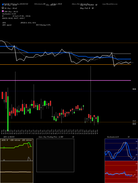This screenshot has width=138, height=183.
Task: Click the 'CL: 50.33' closing price label
Action: point(51,5)
